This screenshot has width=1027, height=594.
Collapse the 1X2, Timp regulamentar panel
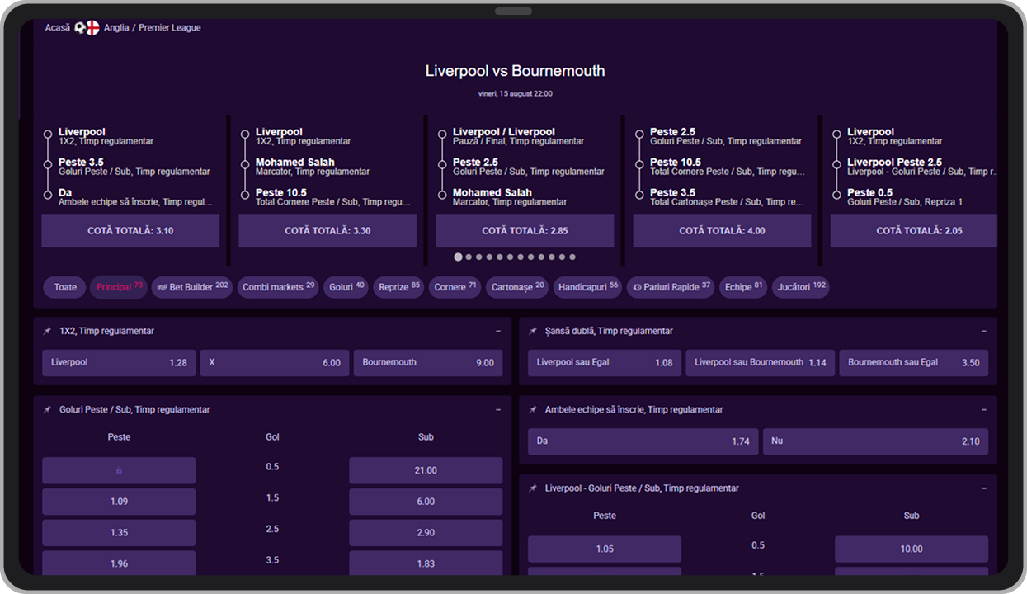(498, 331)
